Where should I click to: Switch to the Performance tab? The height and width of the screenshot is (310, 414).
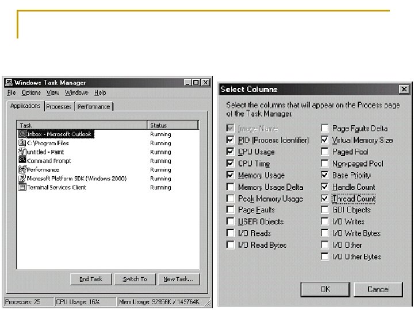(x=94, y=107)
